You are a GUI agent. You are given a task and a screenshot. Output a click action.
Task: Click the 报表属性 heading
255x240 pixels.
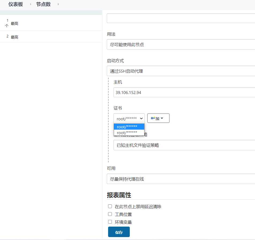point(119,195)
